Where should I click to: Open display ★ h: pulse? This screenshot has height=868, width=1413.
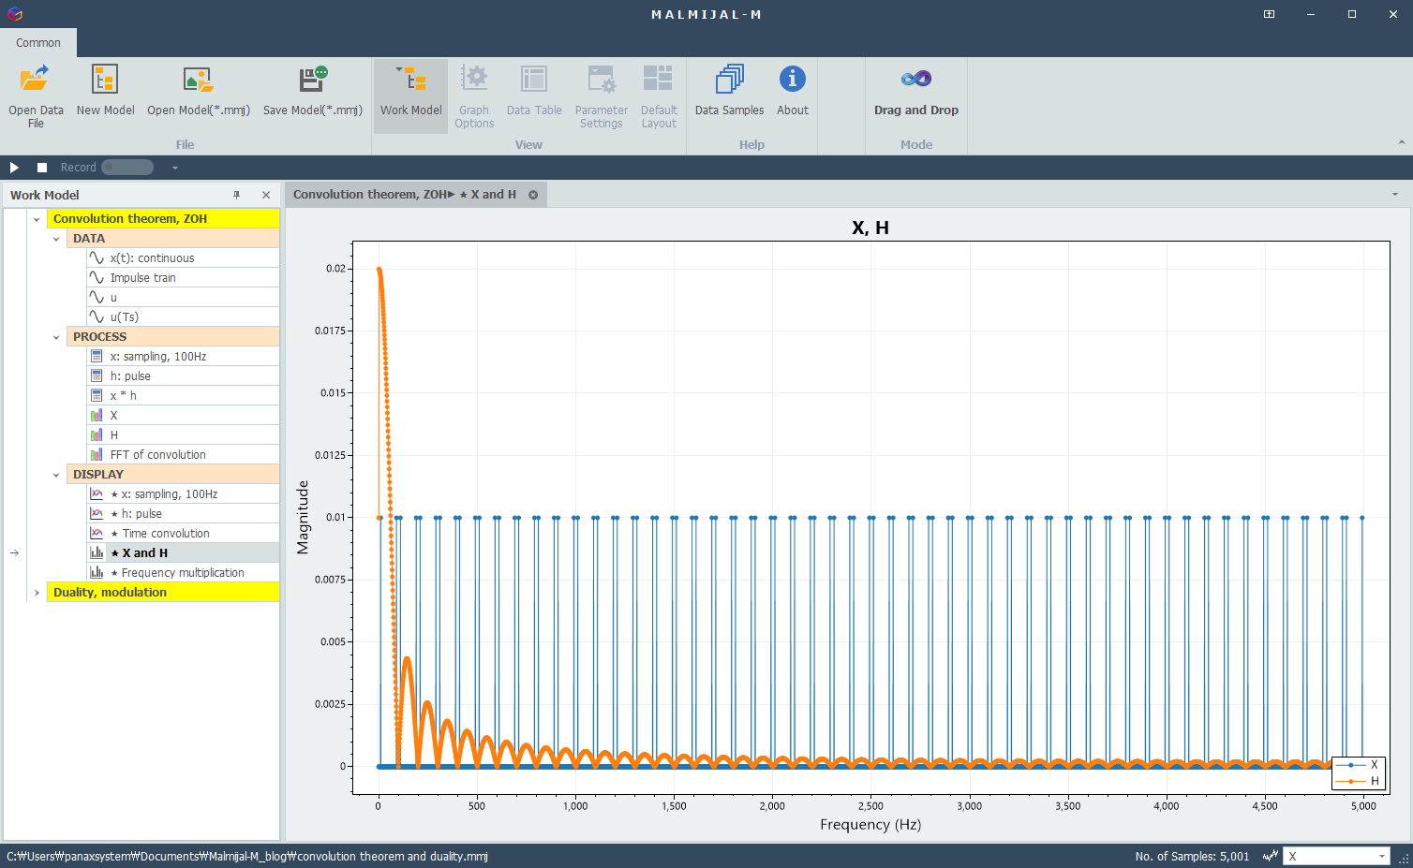click(x=183, y=513)
